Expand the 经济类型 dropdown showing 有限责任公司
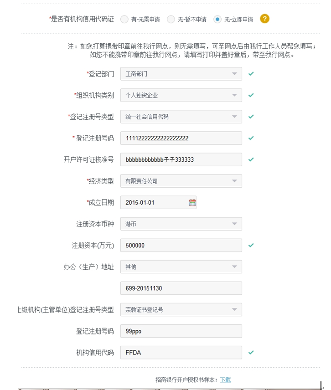 pos(181,181)
